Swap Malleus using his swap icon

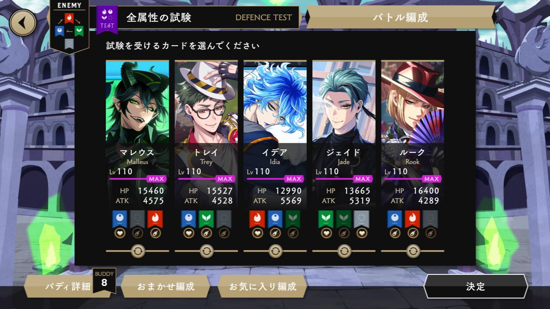tap(138, 250)
